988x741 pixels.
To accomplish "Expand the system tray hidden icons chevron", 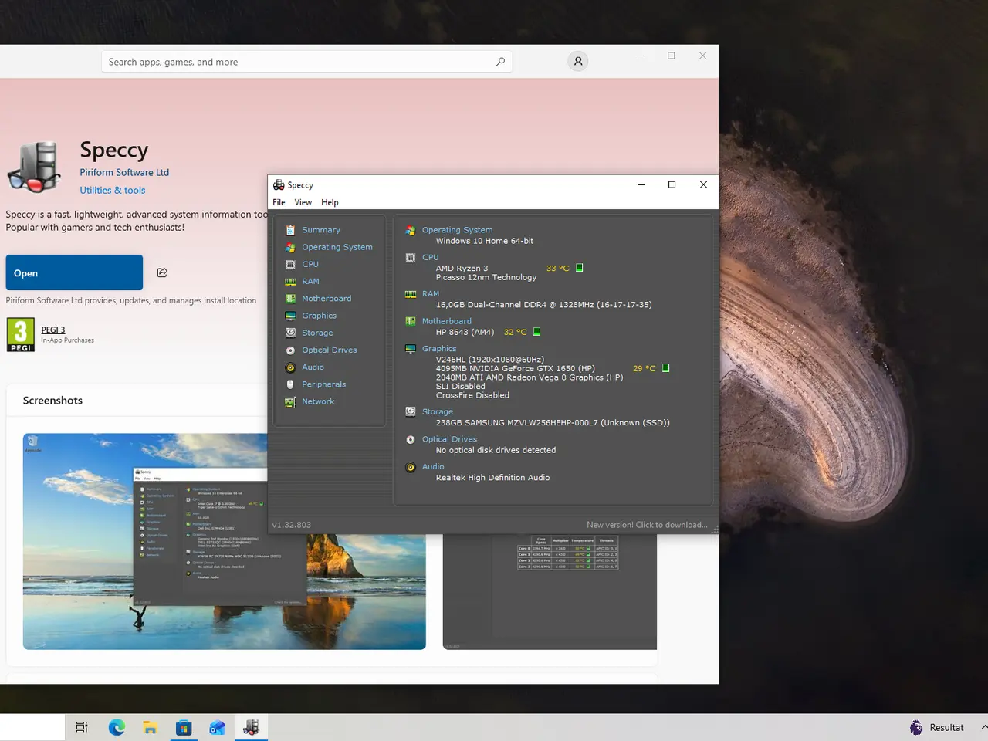I will click(983, 727).
